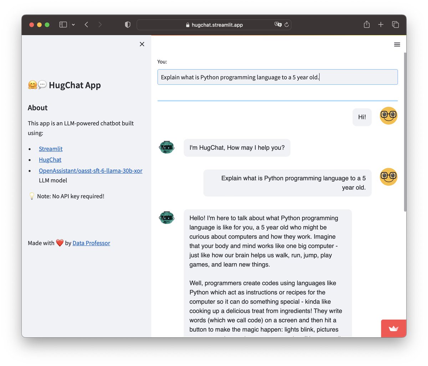Image resolution: width=428 pixels, height=366 pixels.
Task: Click the red heart emoji in footer
Action: coord(60,243)
